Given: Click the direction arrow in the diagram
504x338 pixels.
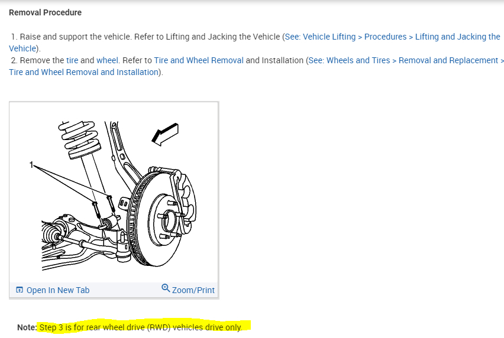Looking at the screenshot, I should point(165,134).
